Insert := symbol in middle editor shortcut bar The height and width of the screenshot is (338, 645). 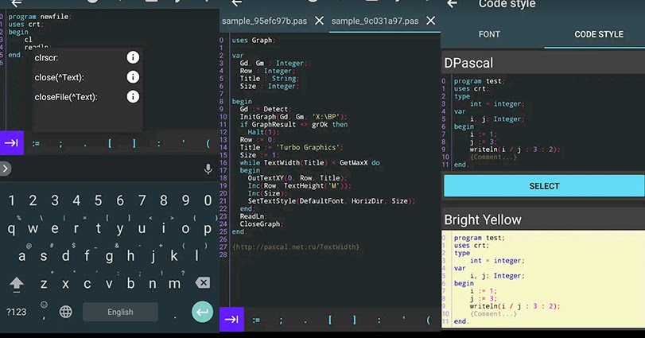[x=256, y=320]
